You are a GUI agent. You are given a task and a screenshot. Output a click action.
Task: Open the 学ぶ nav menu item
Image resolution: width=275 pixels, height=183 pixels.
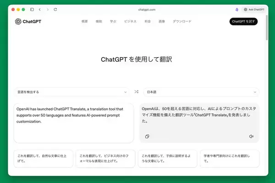[x=113, y=22]
